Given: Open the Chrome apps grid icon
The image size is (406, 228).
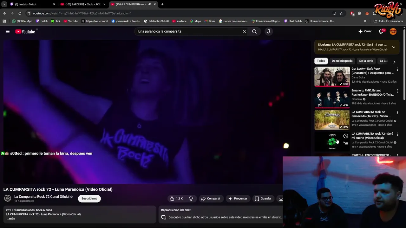Looking at the screenshot, I should (4, 21).
